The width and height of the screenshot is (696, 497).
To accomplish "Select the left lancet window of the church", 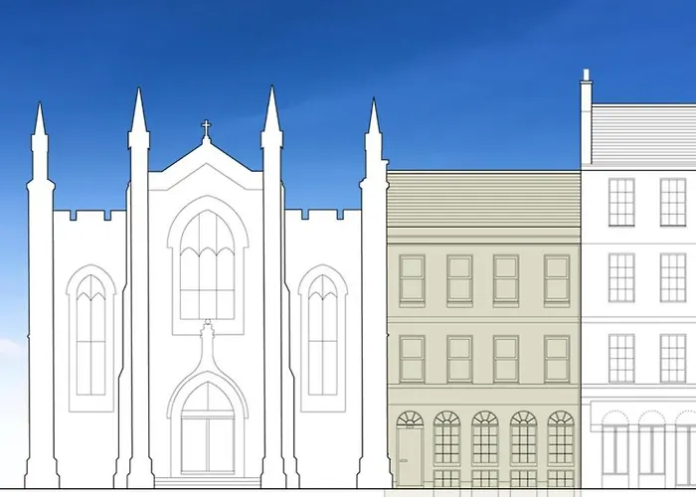I will (x=91, y=335).
